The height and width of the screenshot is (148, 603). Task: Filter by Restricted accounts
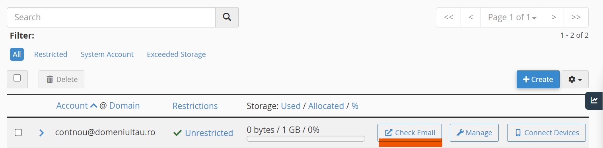click(x=51, y=54)
